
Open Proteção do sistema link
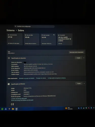(x=41, y=78)
